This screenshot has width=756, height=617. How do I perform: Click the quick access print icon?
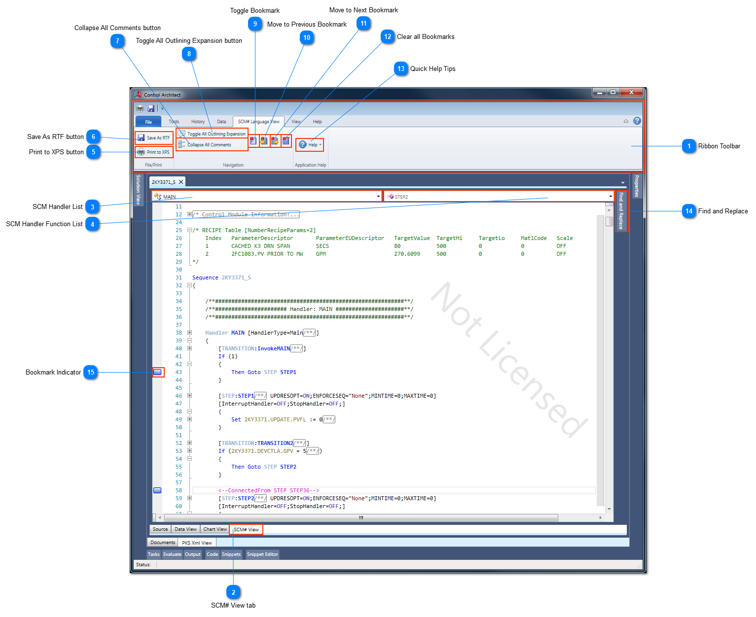(140, 108)
